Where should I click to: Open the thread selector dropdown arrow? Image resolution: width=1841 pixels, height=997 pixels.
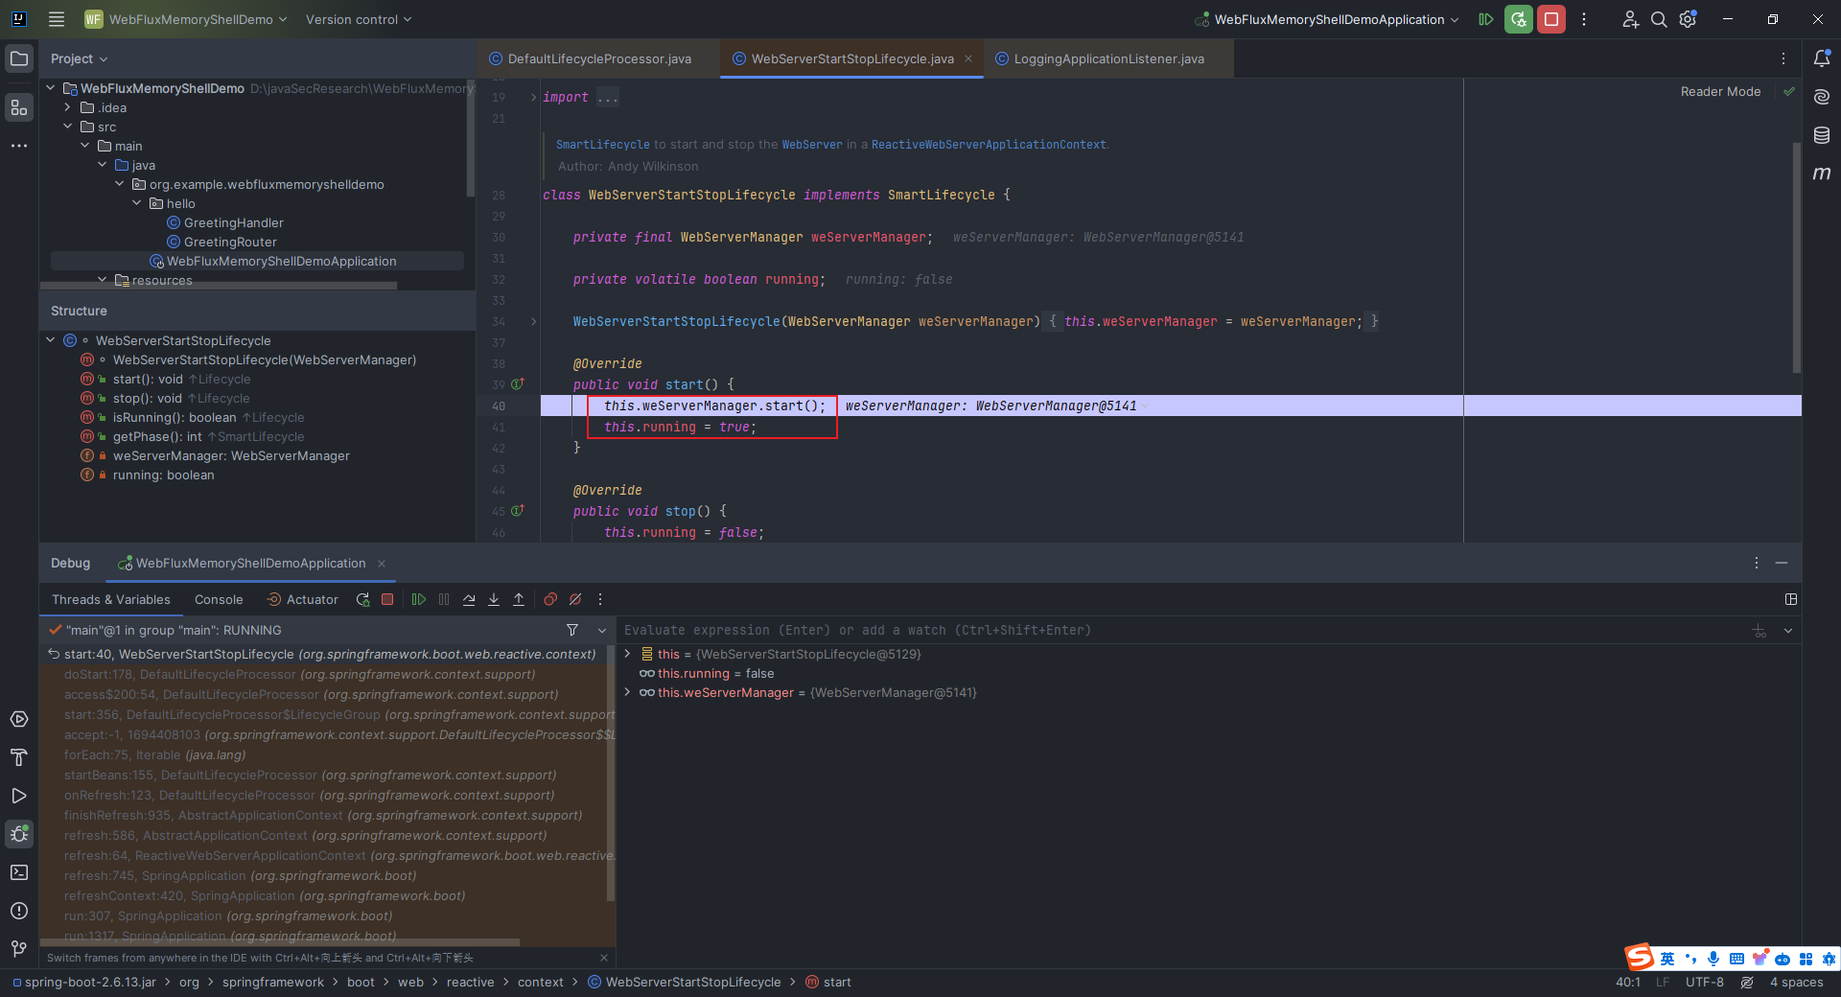[602, 630]
